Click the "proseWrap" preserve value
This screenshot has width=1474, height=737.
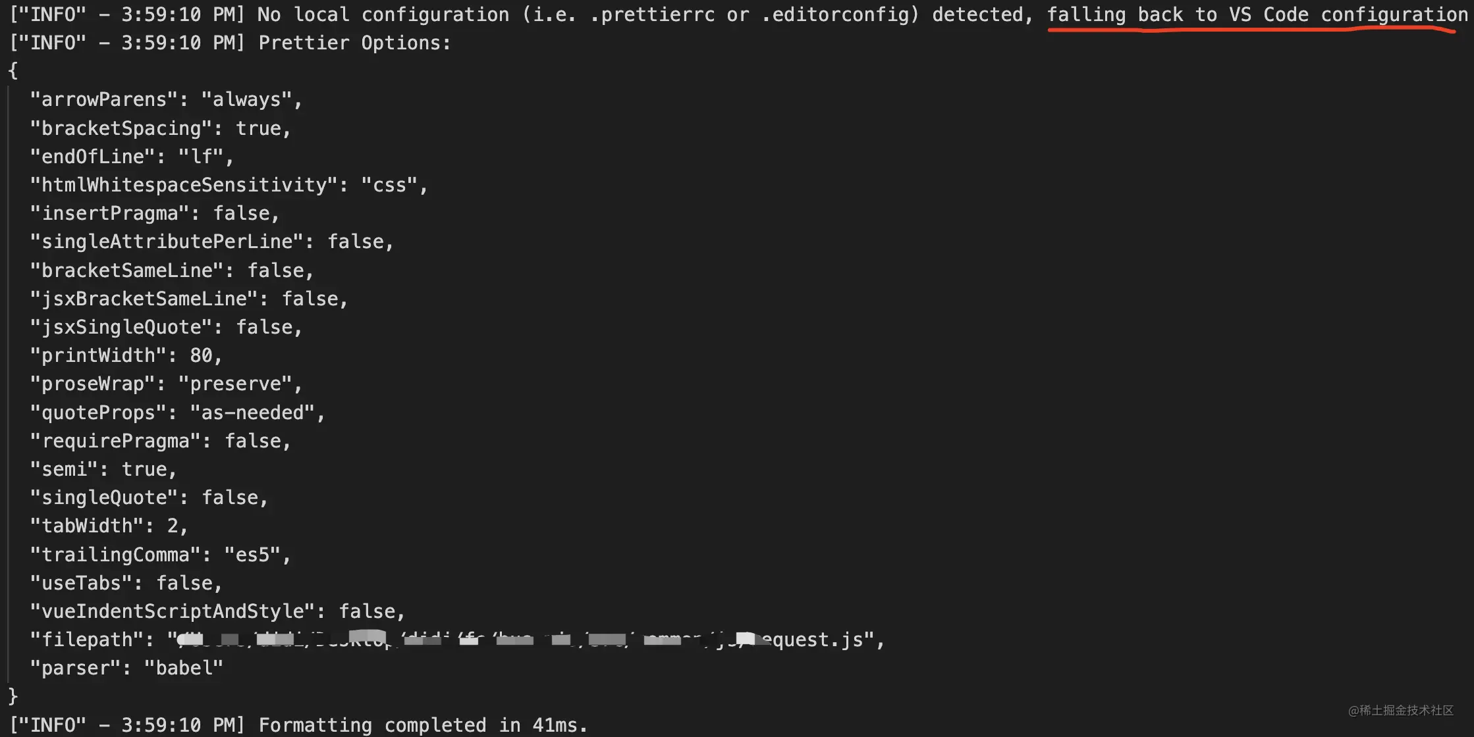pyautogui.click(x=235, y=384)
